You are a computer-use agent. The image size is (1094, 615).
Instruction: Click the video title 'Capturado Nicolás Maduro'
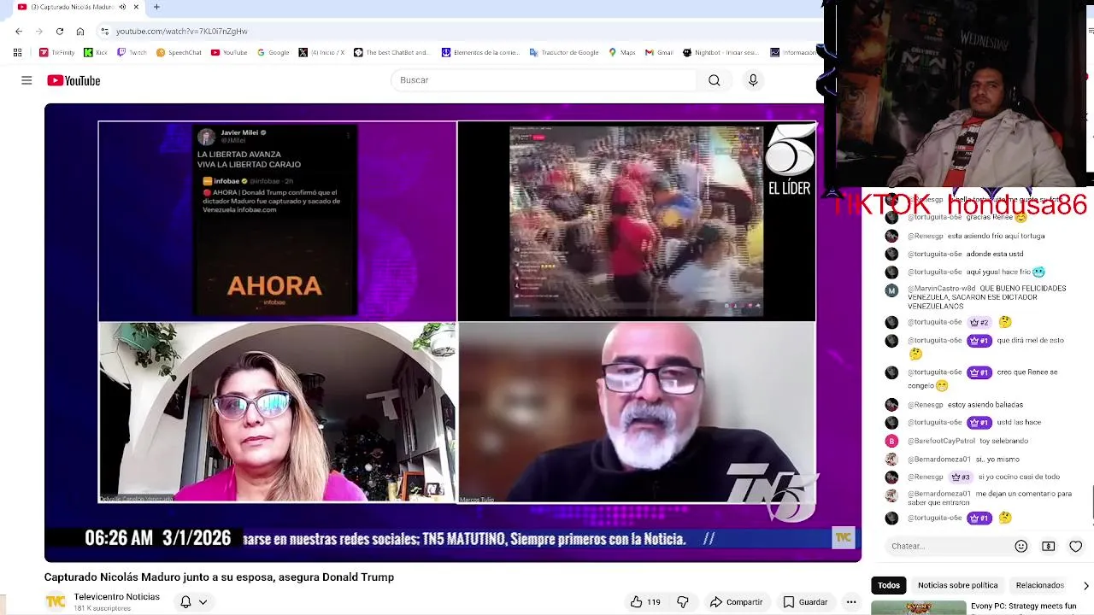click(219, 577)
